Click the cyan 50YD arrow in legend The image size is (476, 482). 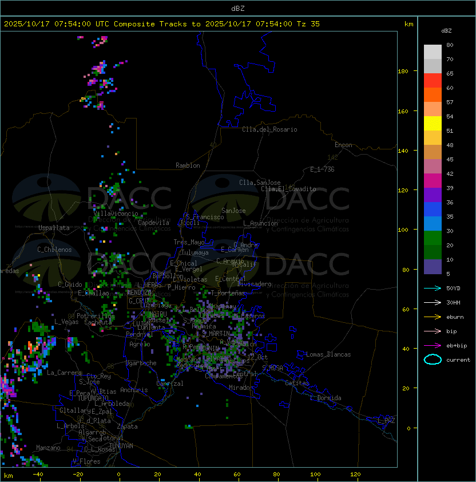(433, 289)
